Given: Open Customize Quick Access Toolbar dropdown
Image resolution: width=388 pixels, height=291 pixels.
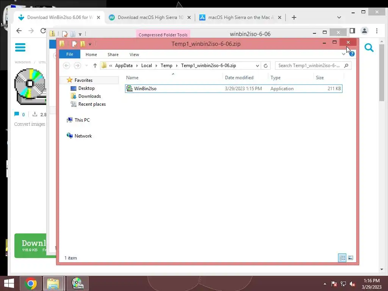Looking at the screenshot, I should [90, 44].
